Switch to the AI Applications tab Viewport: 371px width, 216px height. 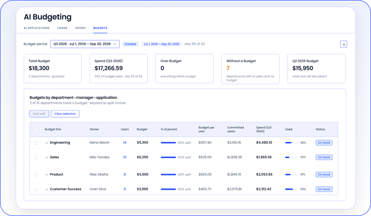[37, 28]
